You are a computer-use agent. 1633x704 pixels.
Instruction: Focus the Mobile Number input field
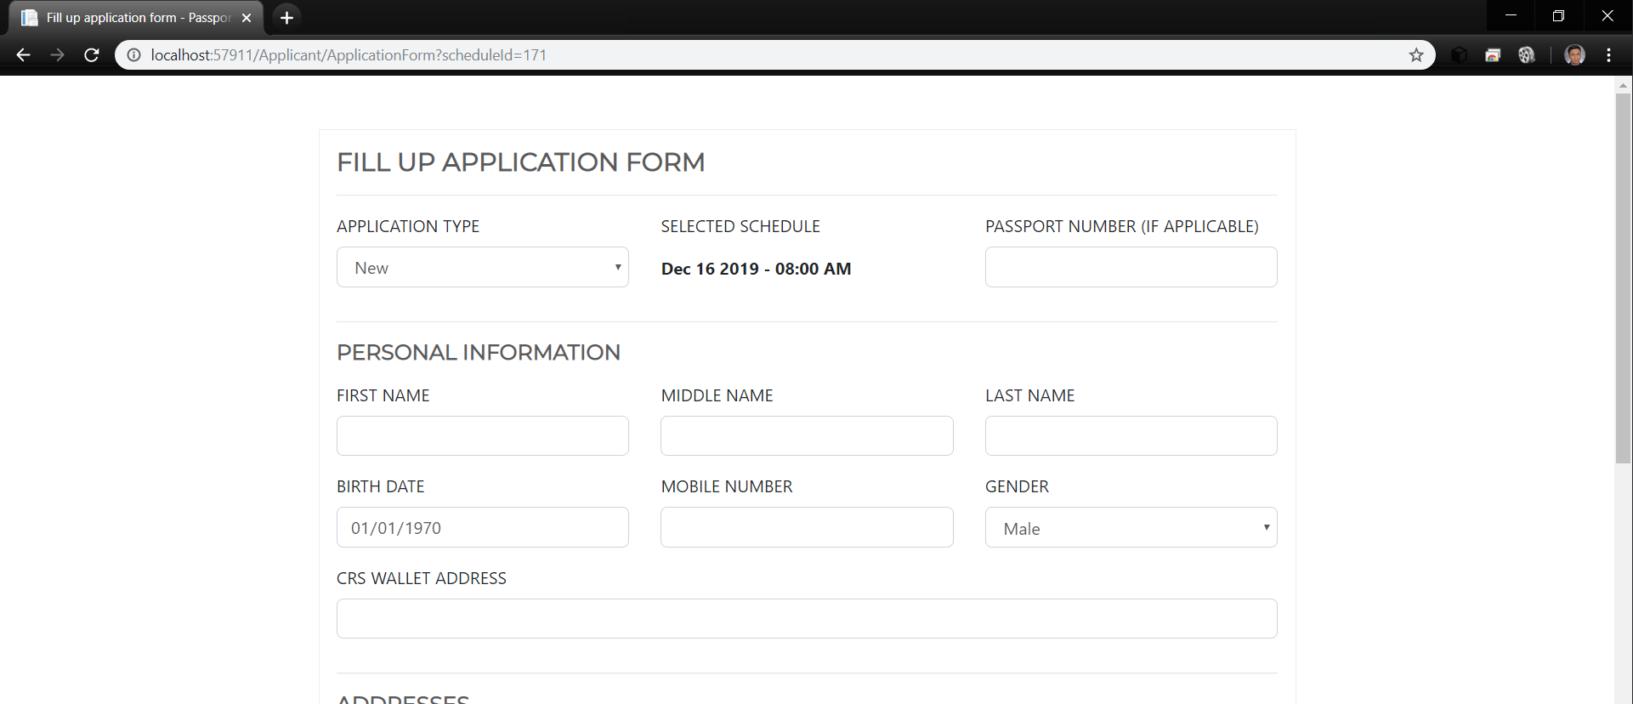807,527
